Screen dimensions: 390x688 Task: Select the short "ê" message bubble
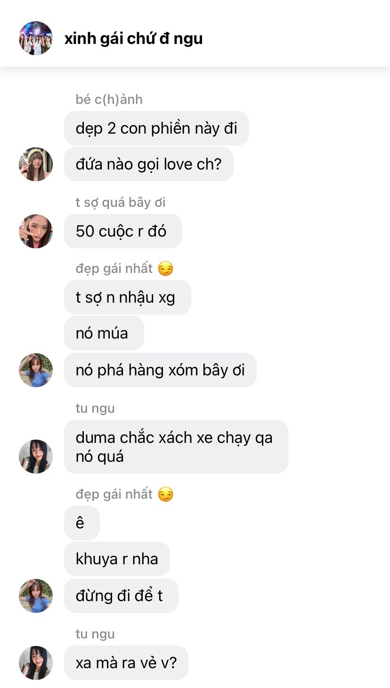point(82,523)
